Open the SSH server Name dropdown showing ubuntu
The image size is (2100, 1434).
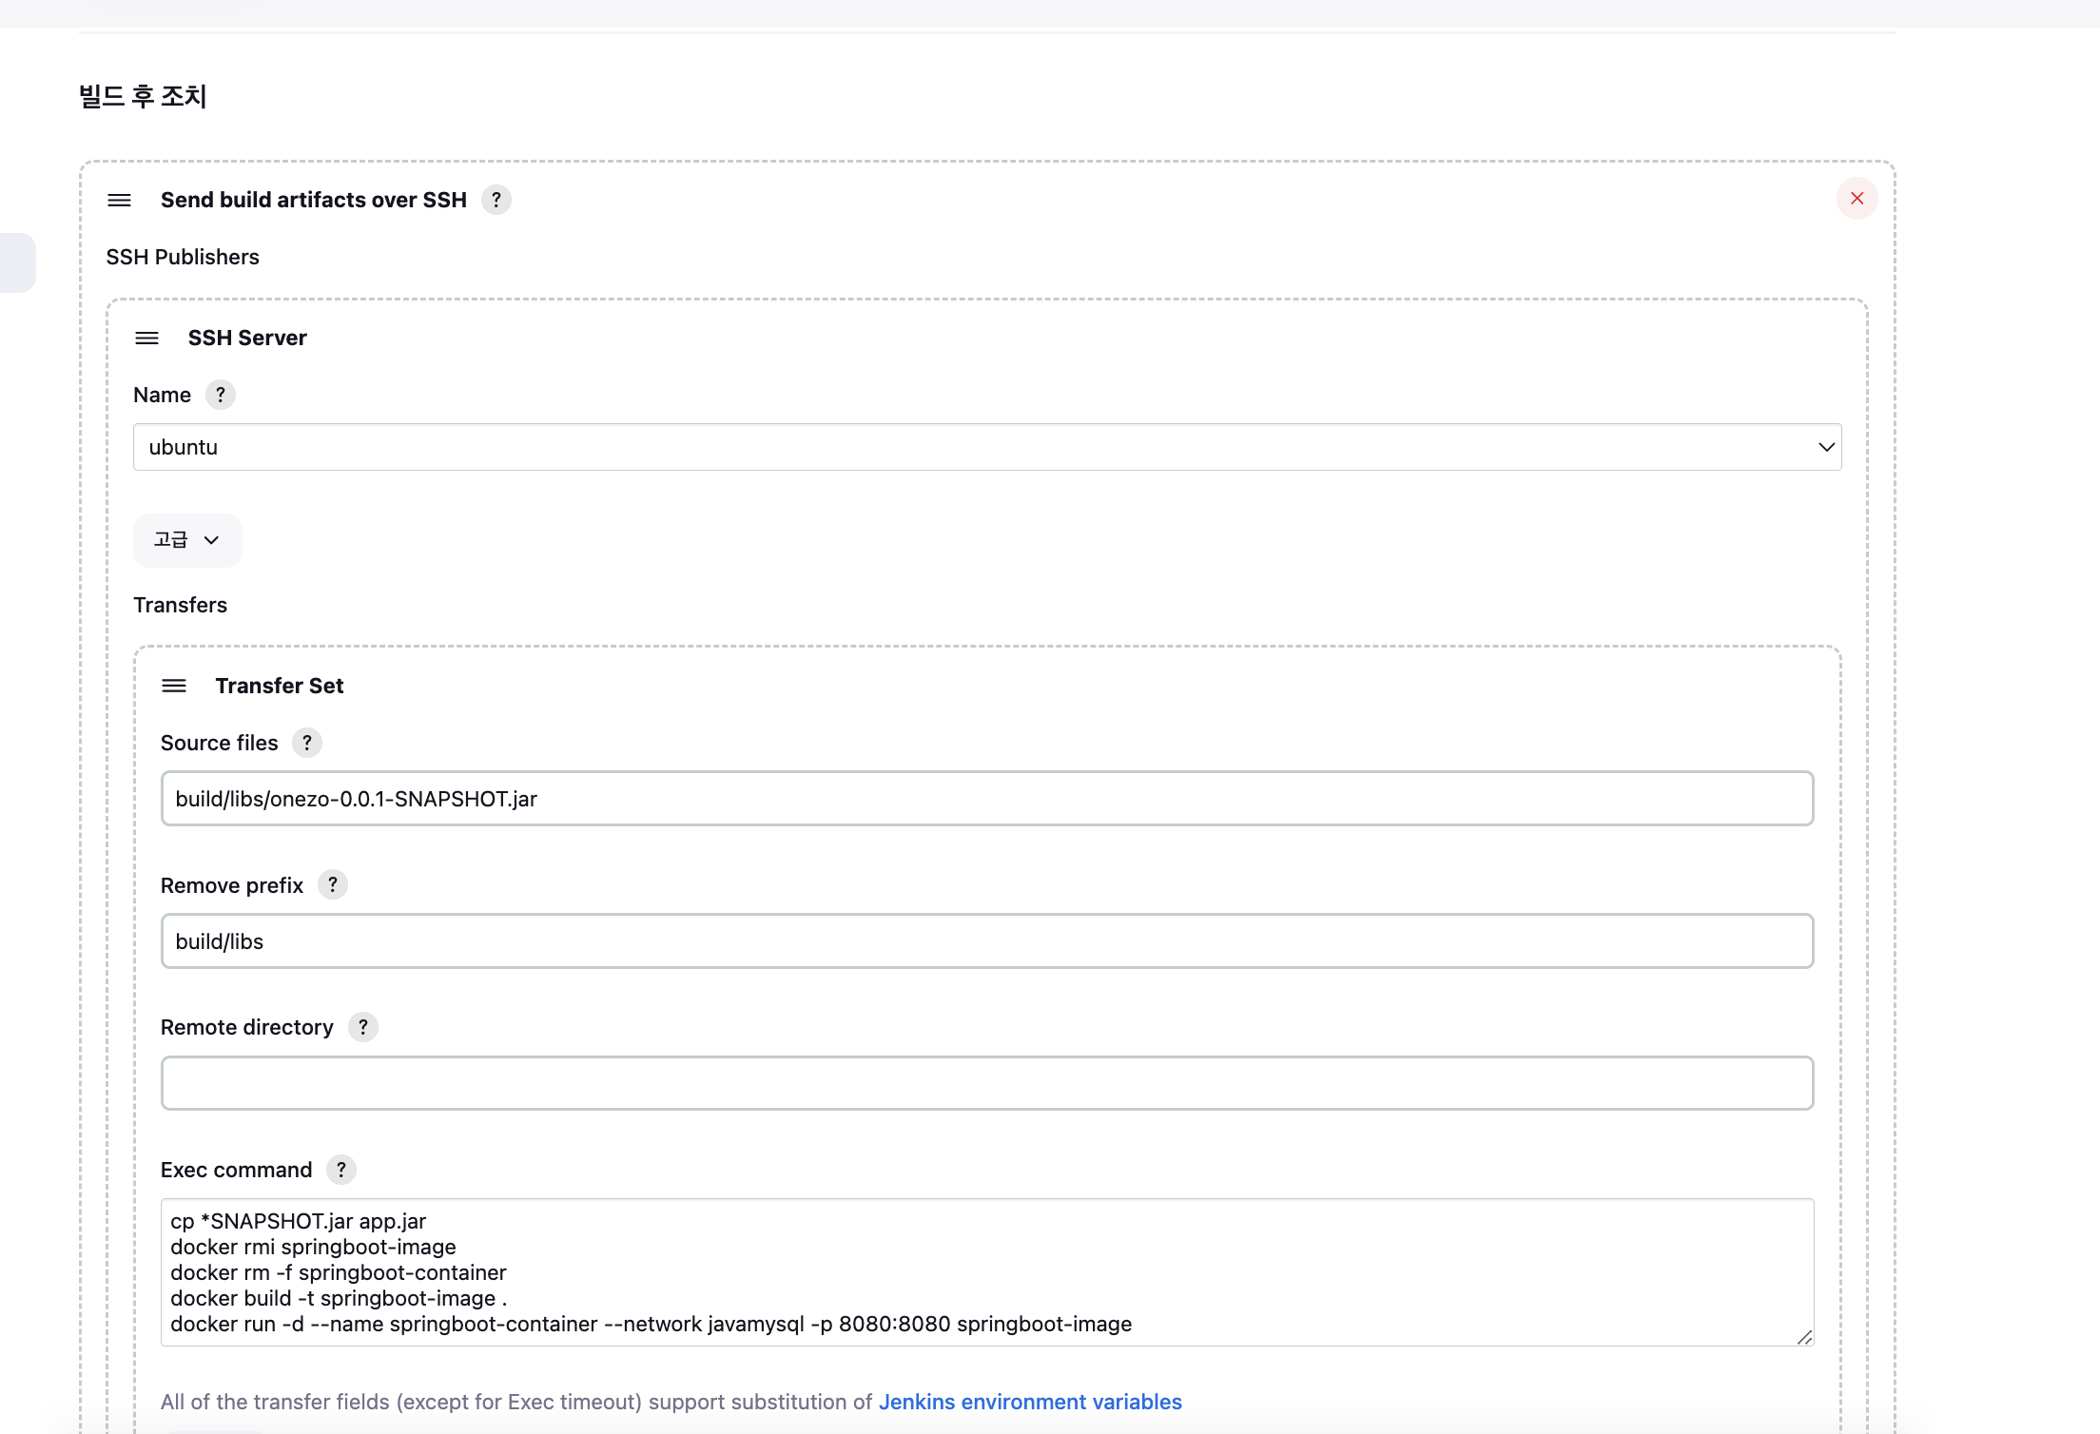[987, 447]
